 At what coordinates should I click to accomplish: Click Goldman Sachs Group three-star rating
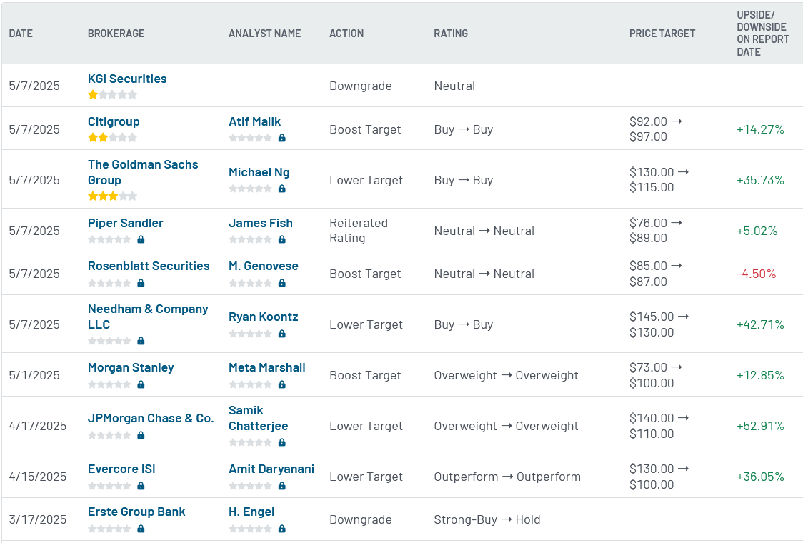[112, 196]
